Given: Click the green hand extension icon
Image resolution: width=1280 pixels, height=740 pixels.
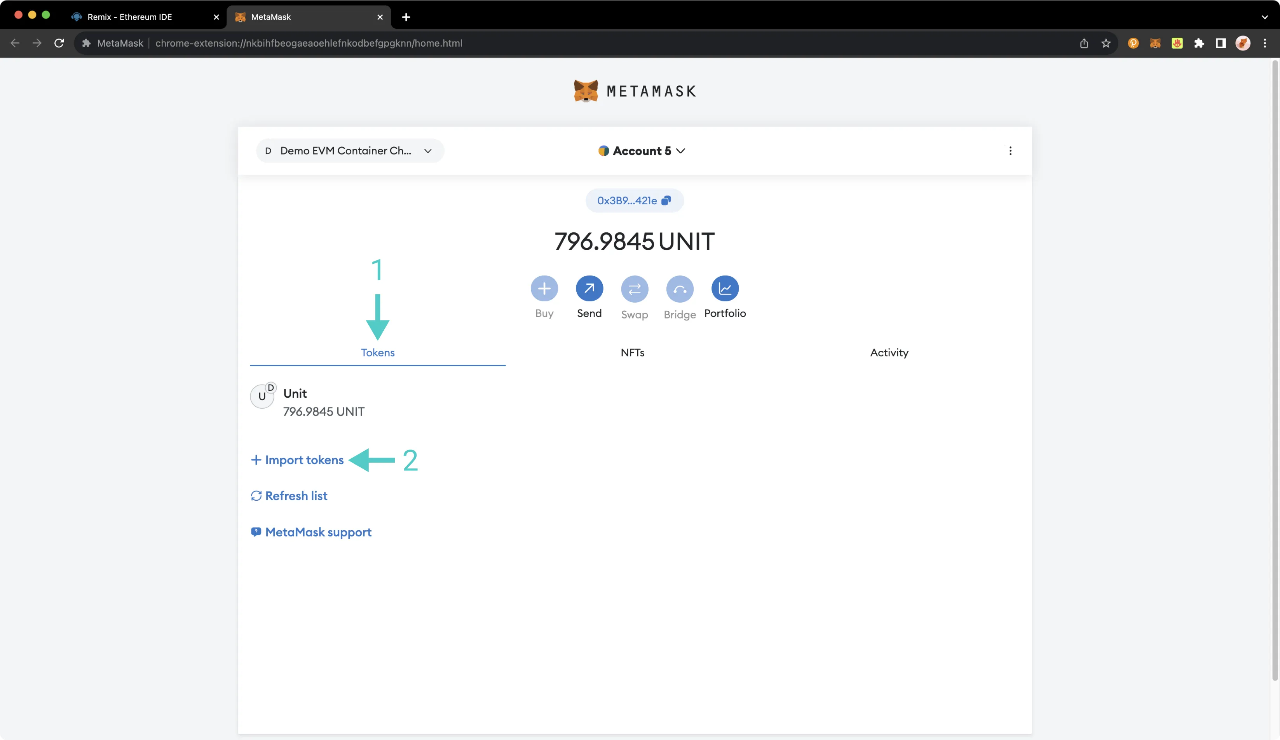Looking at the screenshot, I should (x=1177, y=43).
